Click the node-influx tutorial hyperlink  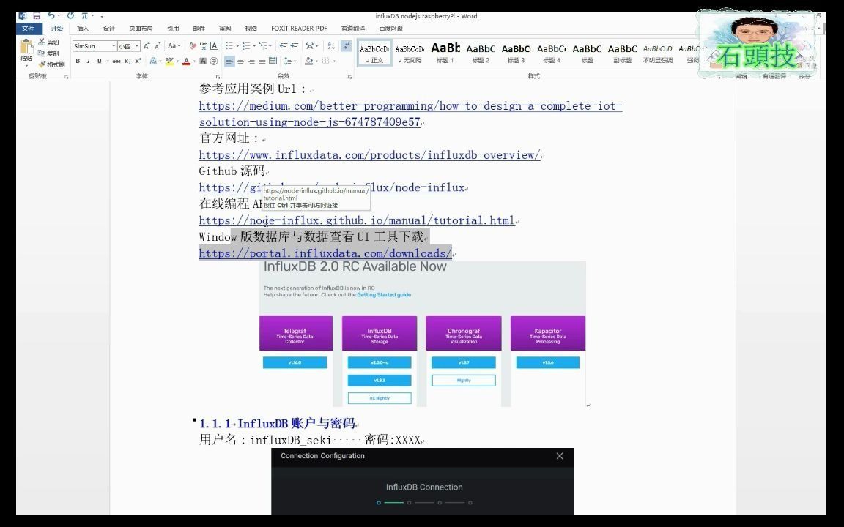tap(357, 220)
